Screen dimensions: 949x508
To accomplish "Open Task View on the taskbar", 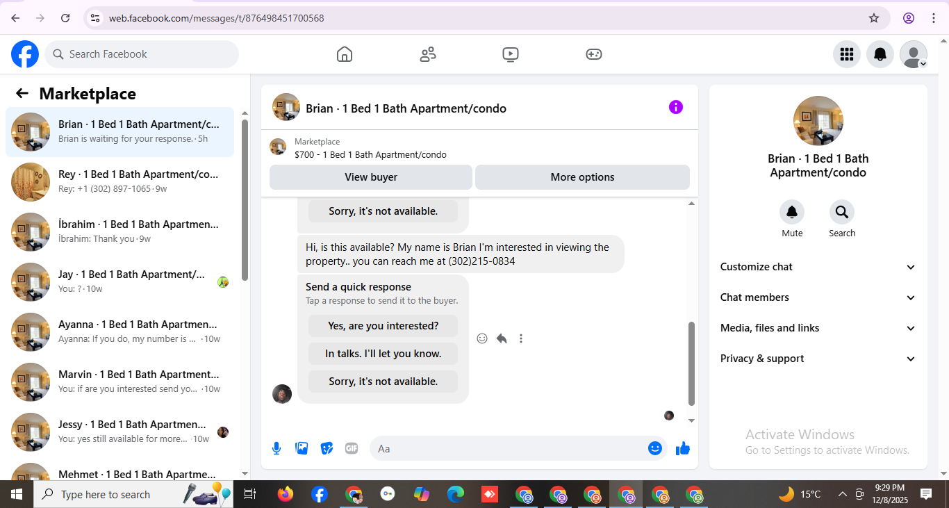I will (250, 494).
